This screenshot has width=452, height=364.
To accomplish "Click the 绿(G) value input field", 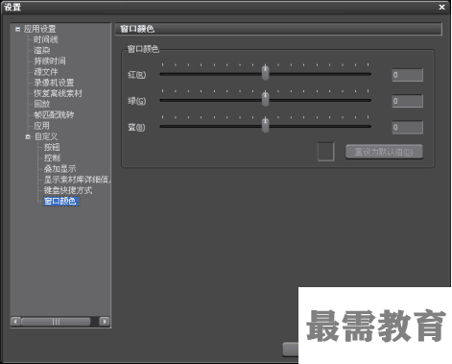I will 408,101.
